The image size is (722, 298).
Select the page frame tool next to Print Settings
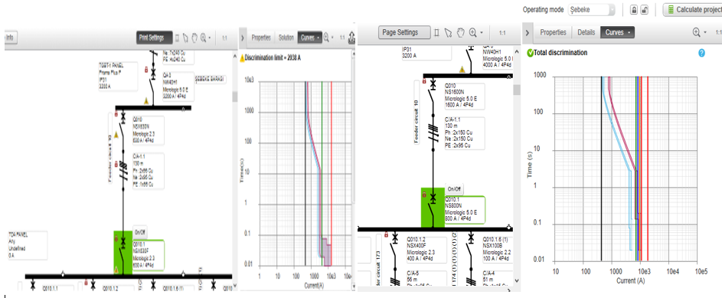pos(178,38)
